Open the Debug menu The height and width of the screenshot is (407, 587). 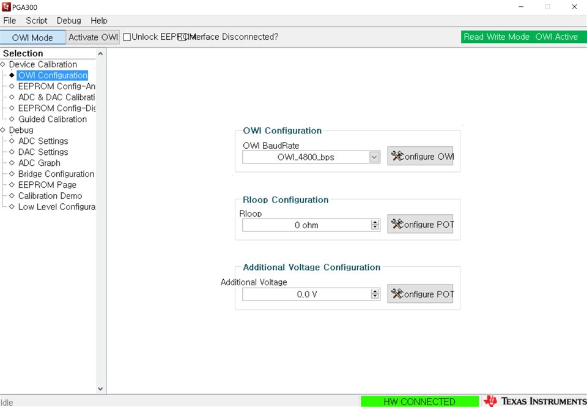pyautogui.click(x=69, y=21)
